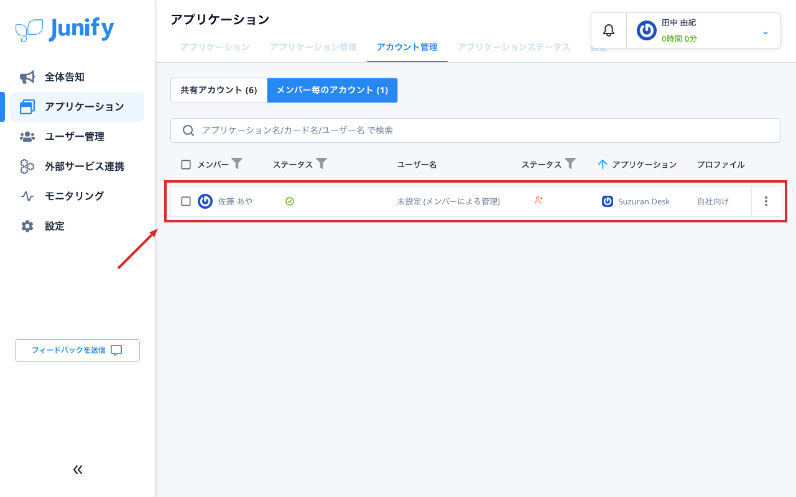Click the Suzuran Desk app icon
Viewport: 796px width, 497px height.
click(608, 201)
